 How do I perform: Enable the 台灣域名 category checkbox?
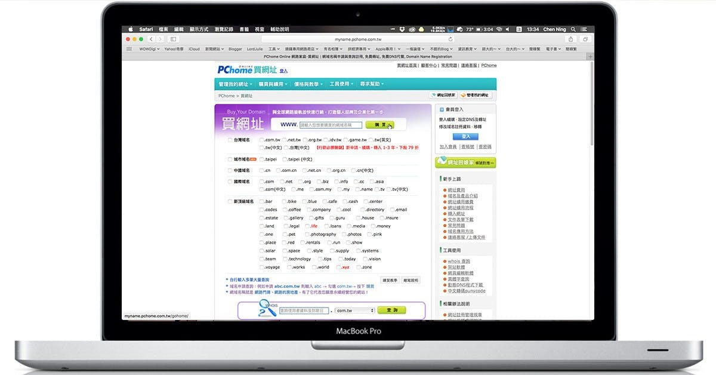pos(230,140)
